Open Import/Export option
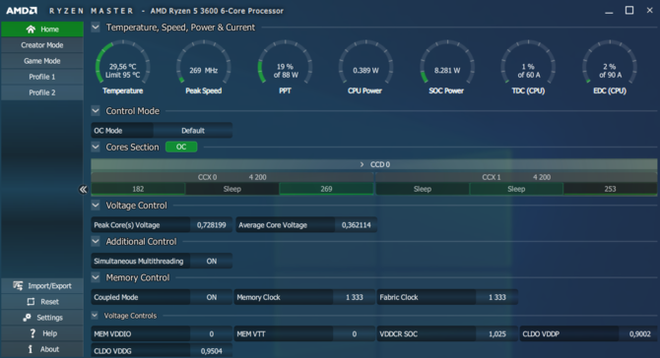660x358 pixels. pyautogui.click(x=42, y=286)
